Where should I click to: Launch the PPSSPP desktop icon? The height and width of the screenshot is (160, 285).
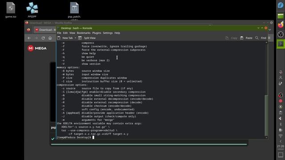32,10
